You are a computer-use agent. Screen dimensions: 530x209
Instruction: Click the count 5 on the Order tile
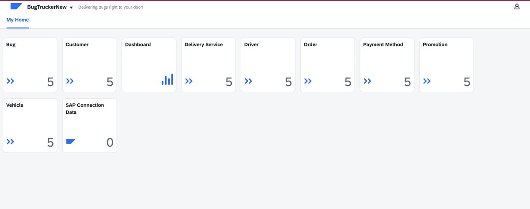point(348,82)
